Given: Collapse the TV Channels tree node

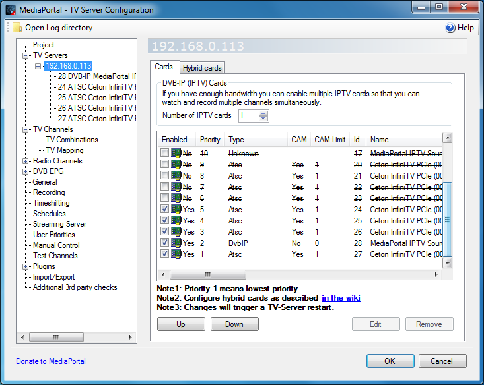Looking at the screenshot, I should pyautogui.click(x=26, y=129).
